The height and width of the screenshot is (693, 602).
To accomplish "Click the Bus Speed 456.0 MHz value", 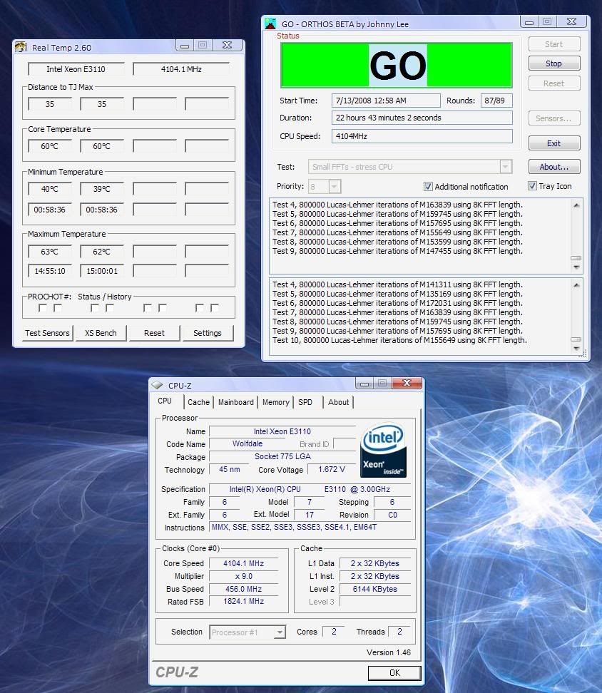I will 243,589.
